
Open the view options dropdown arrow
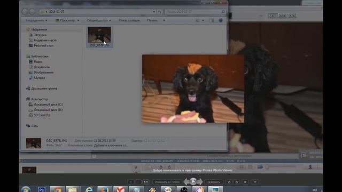(203, 20)
